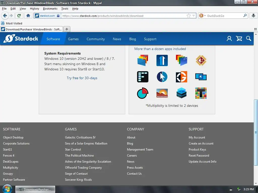Select the sunset filmstrip DeskScapes app icon
This screenshot has height=193, width=258.
pyautogui.click(x=162, y=93)
